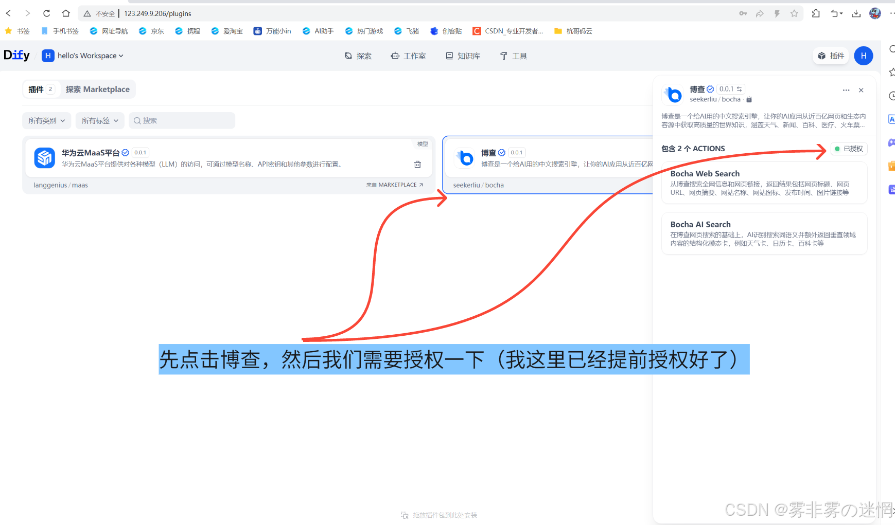This screenshot has width=895, height=525.
Task: Go to the browser home page
Action: [x=65, y=13]
